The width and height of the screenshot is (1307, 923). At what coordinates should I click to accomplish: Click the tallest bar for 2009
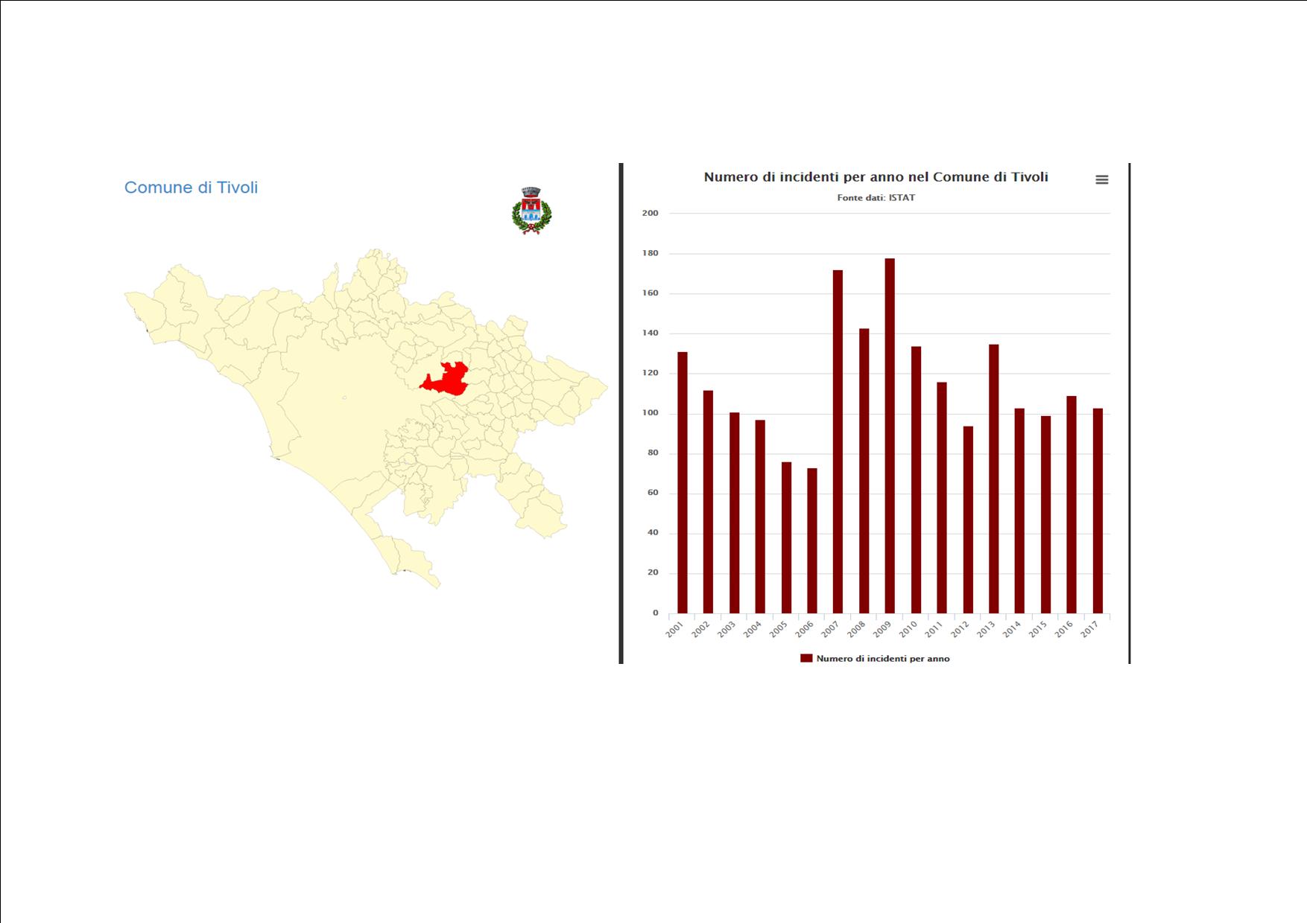(890, 435)
